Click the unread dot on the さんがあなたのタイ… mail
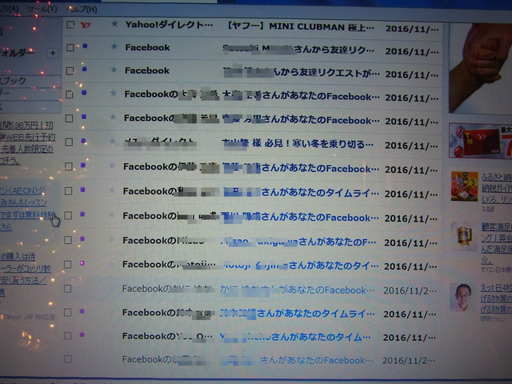This screenshot has height=384, width=512. click(x=82, y=263)
